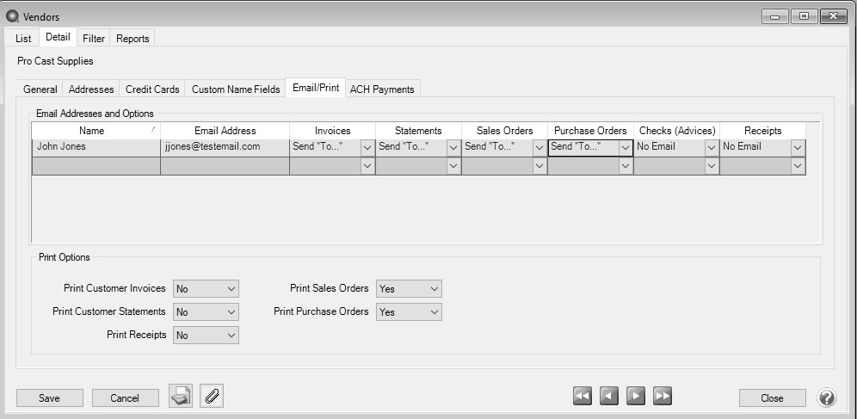Jump to last vendor record
This screenshot has height=419, width=857.
pyautogui.click(x=663, y=396)
